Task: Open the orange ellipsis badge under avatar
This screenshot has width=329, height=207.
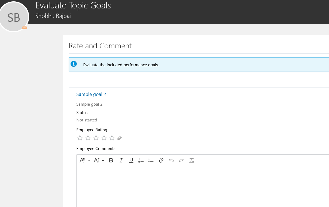Action: (x=25, y=28)
